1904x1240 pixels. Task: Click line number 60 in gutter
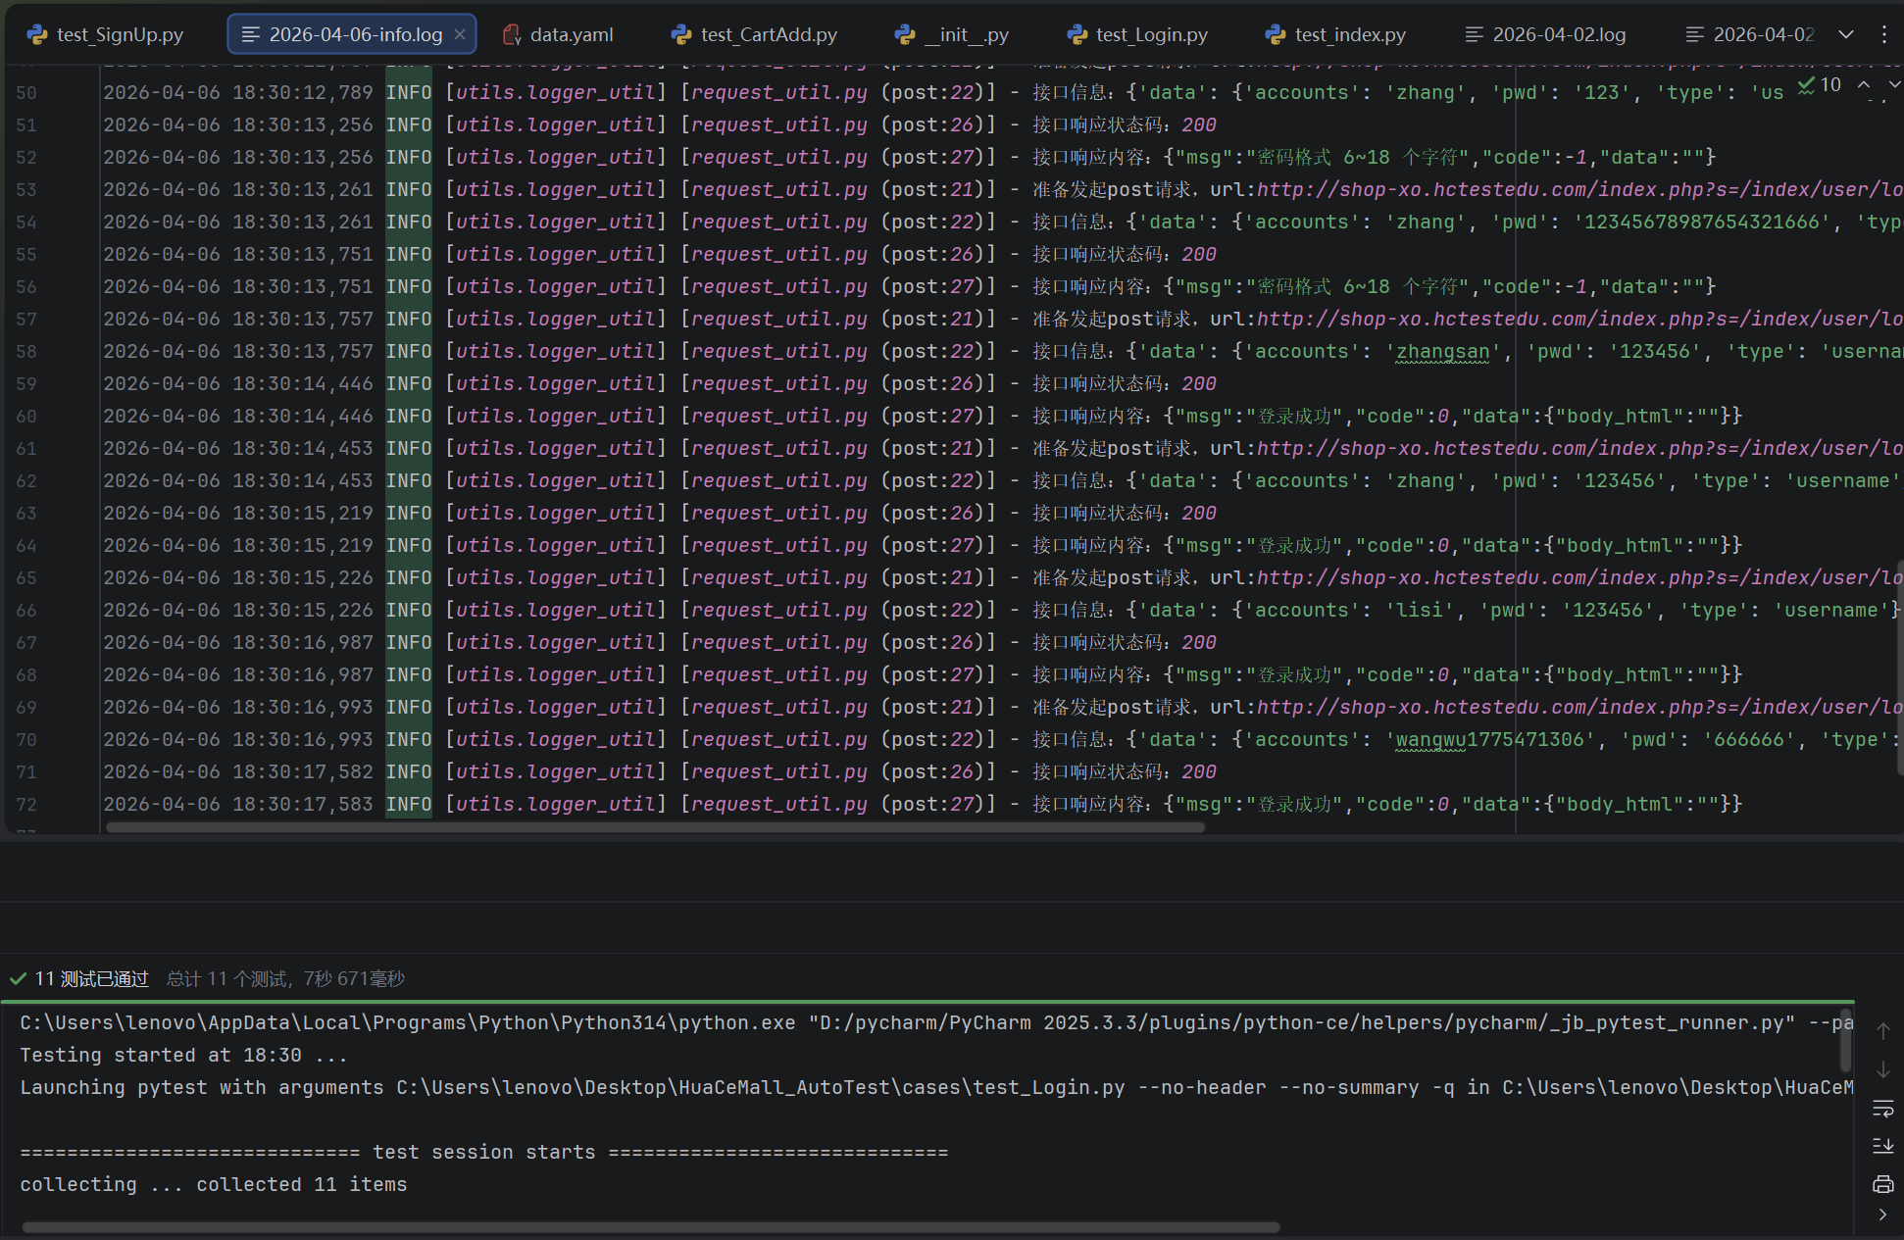[26, 416]
